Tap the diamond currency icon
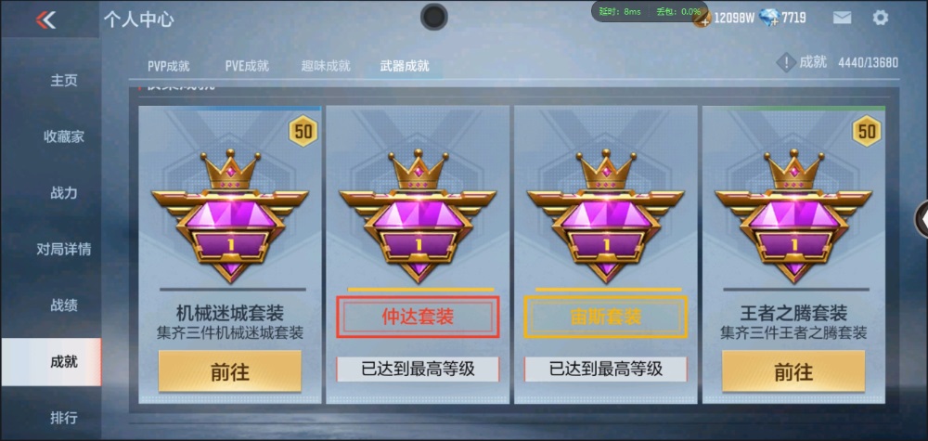928x441 pixels. pos(768,18)
